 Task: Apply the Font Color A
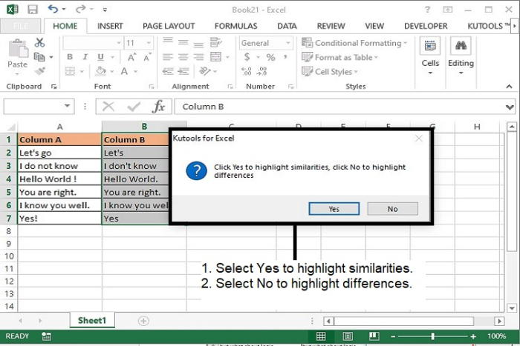coord(124,71)
